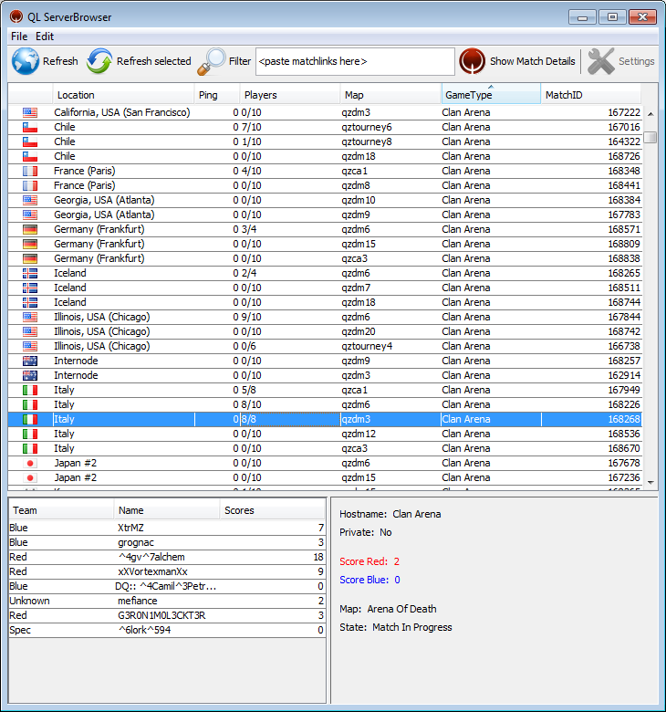This screenshot has width=666, height=712.
Task: Select the France (Paris) qzca1 server row
Action: coord(274,171)
